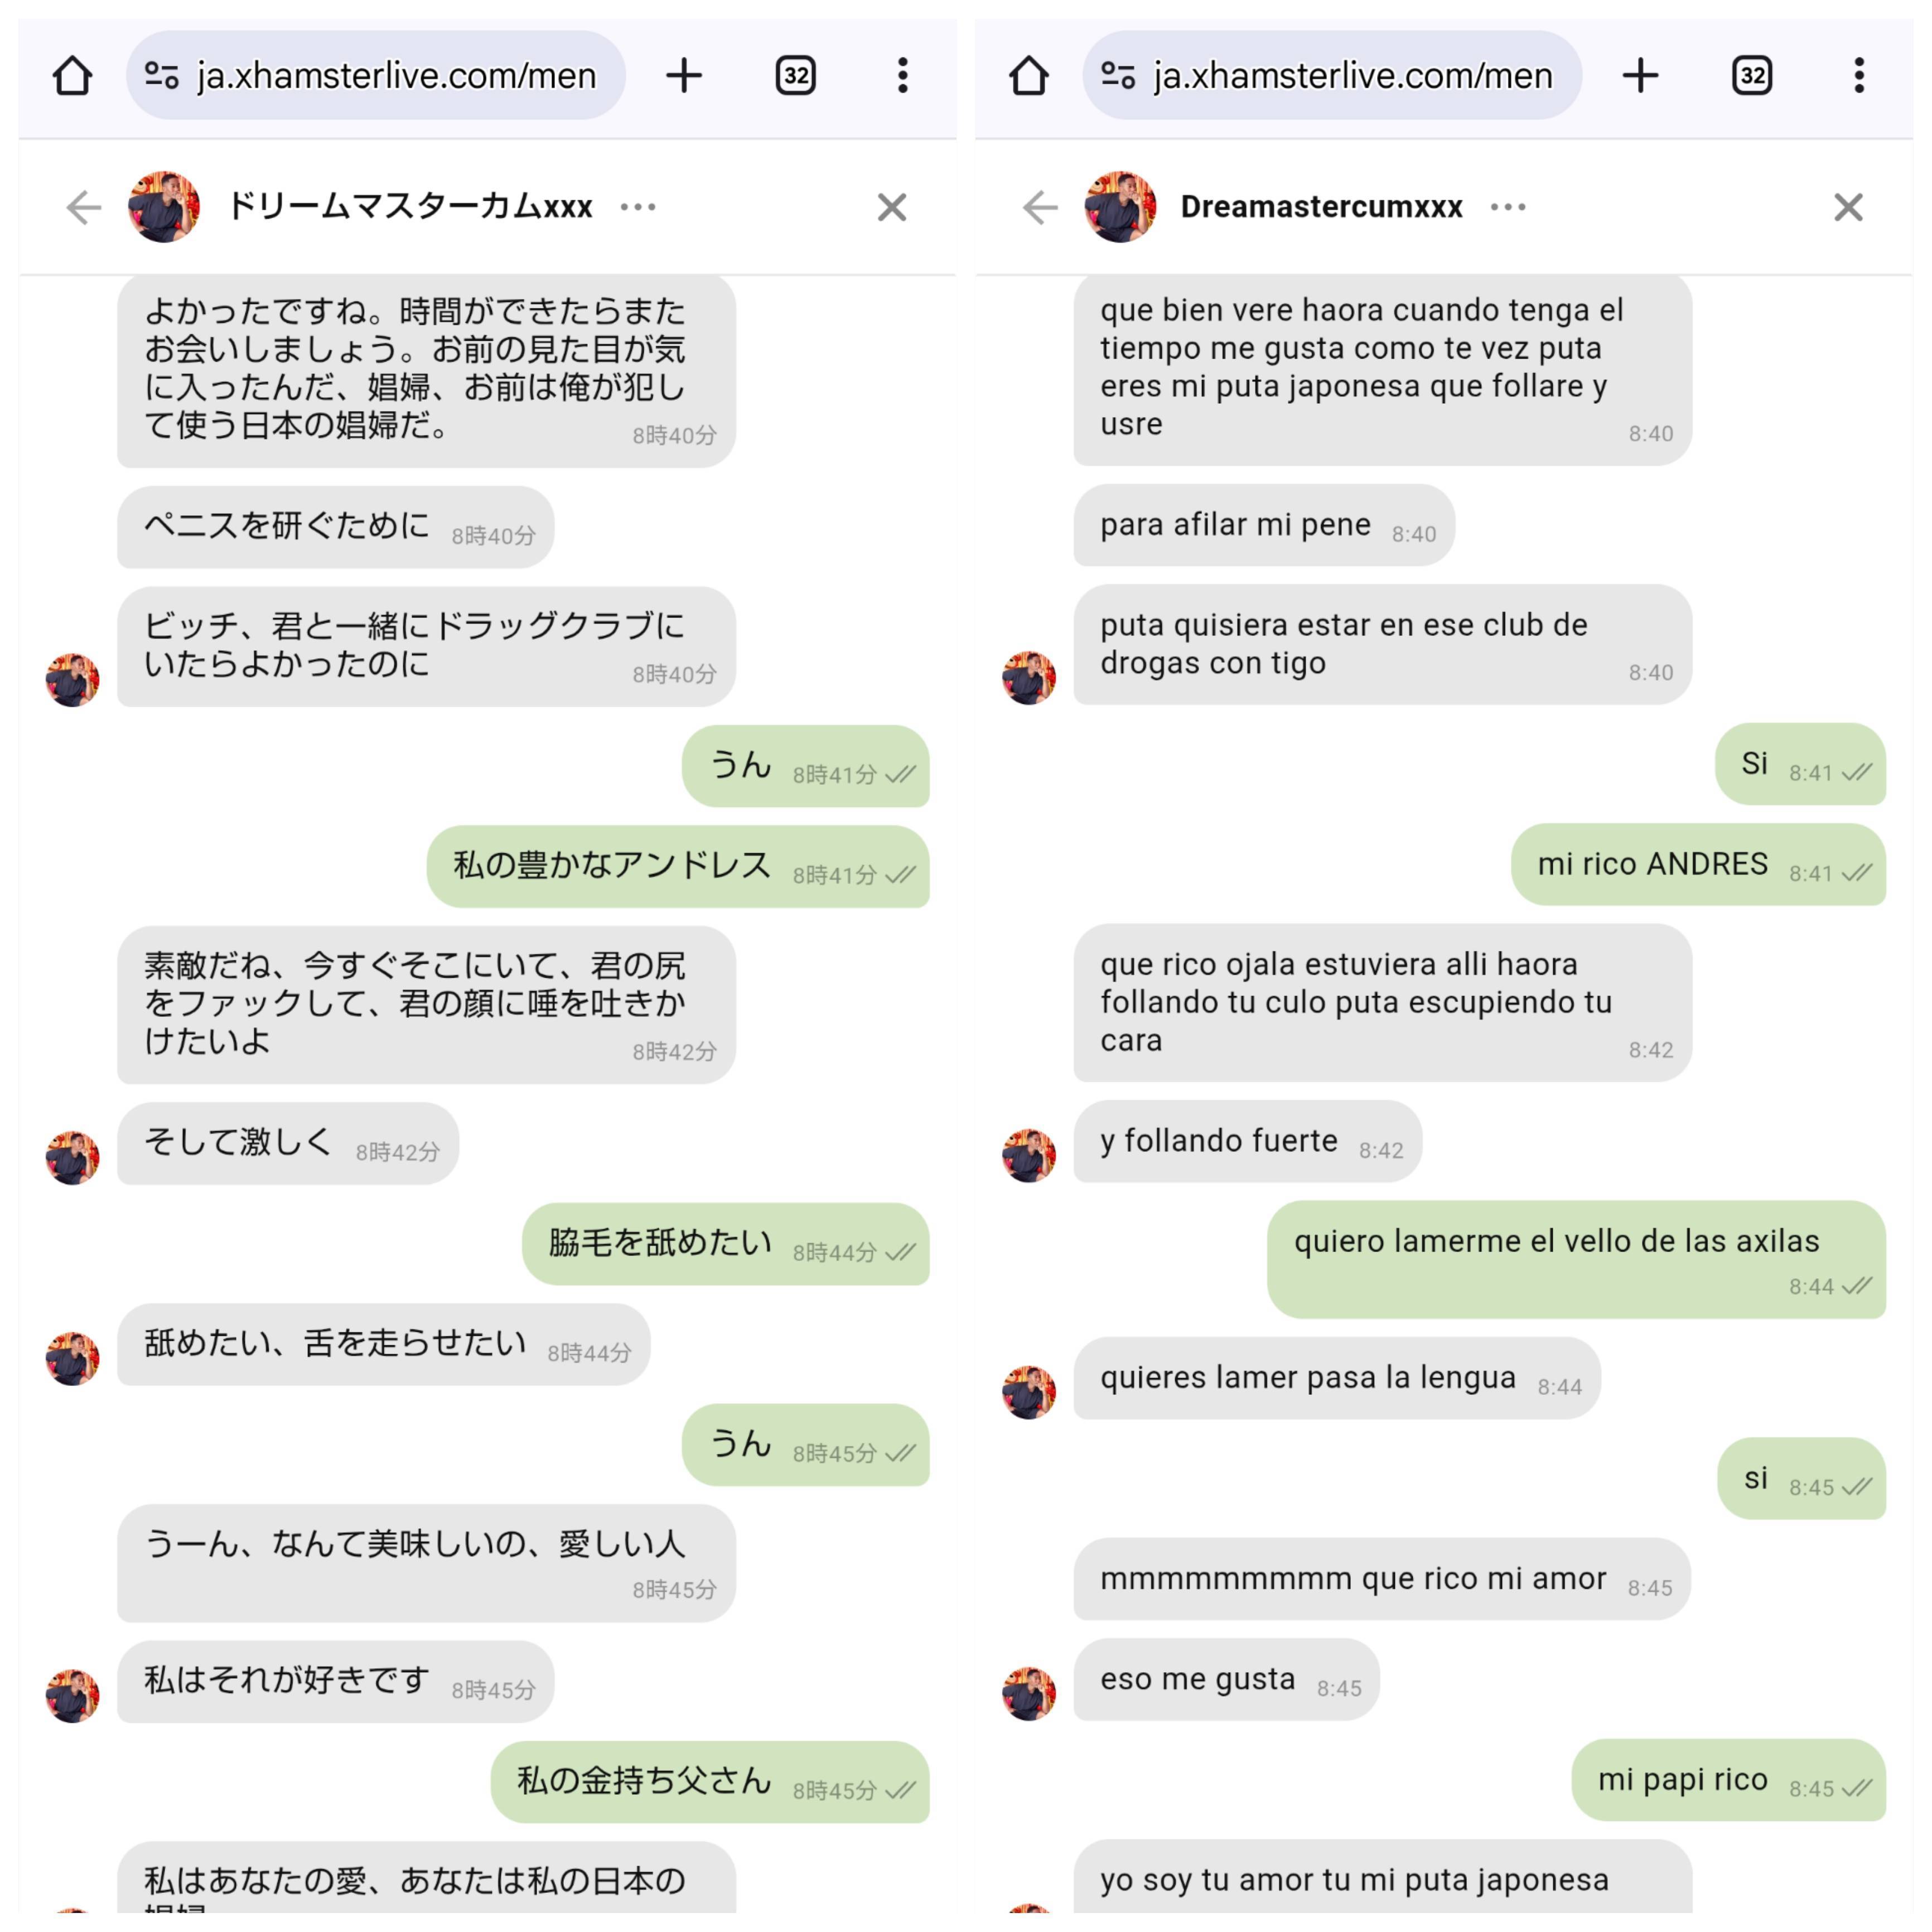Screen dimensions: 1932x1932
Task: Tap the avatar beside "私はそれが好きです" message
Action: 72,1695
